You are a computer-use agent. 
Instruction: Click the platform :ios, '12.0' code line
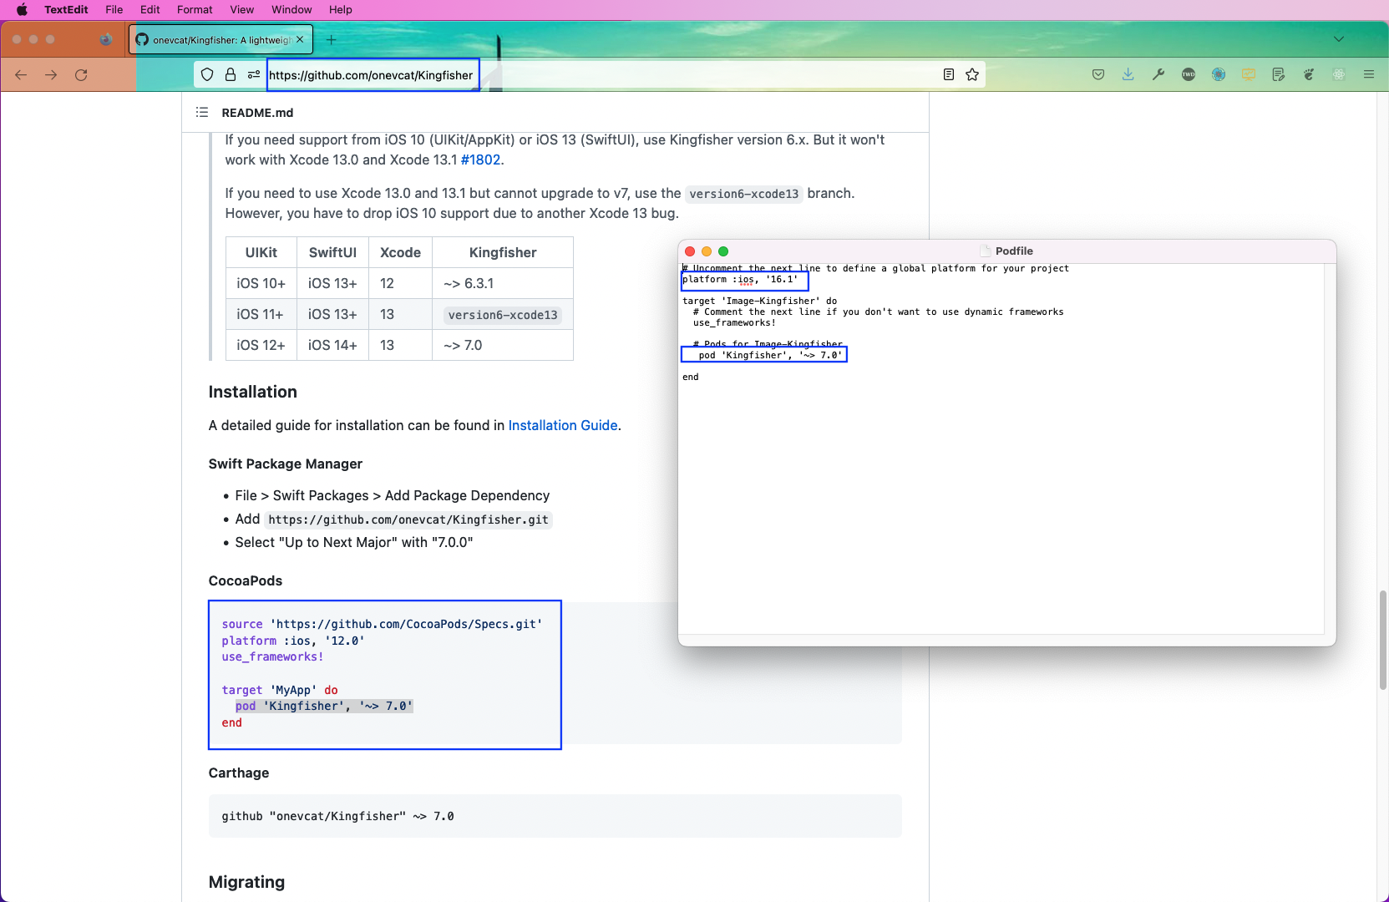pyautogui.click(x=293, y=641)
